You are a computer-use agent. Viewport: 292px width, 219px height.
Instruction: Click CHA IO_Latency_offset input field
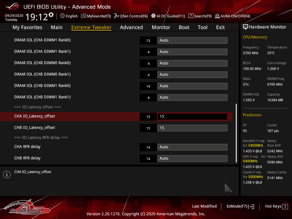tap(192, 117)
